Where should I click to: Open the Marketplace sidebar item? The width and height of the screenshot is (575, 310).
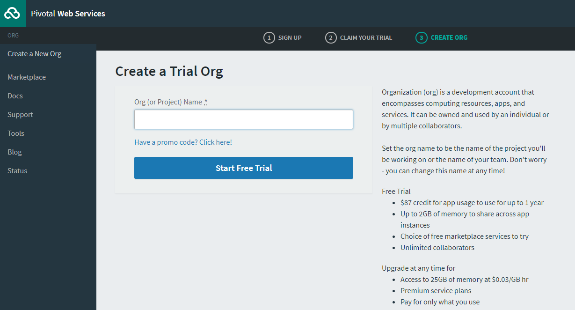[x=27, y=77]
